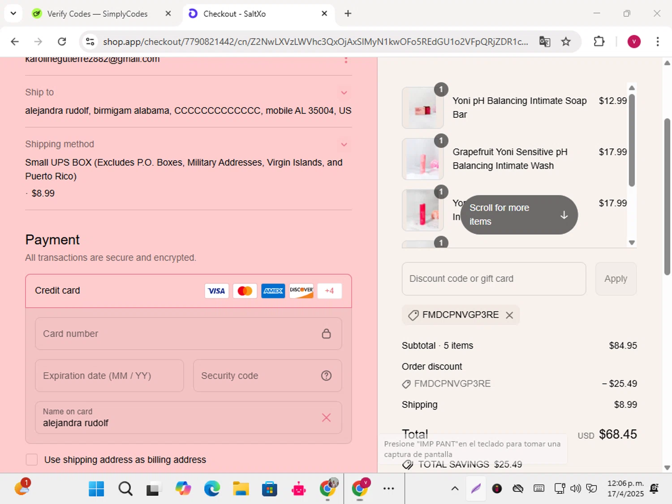Open the Chrome profile avatar

point(634,42)
